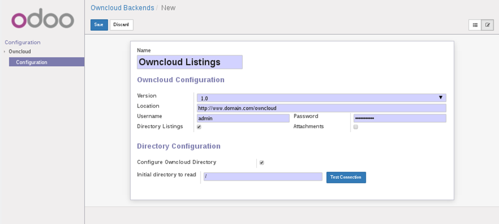Viewport: 499px width, 224px height.
Task: Click the Attachments label
Action: 309,126
